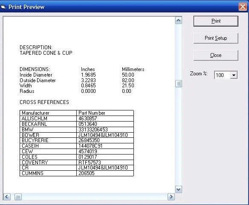Click the Print Preview window title icon
249x205 pixels.
tap(3, 7)
